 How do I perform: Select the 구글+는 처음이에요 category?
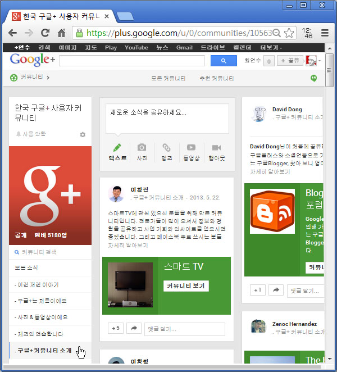point(51,301)
